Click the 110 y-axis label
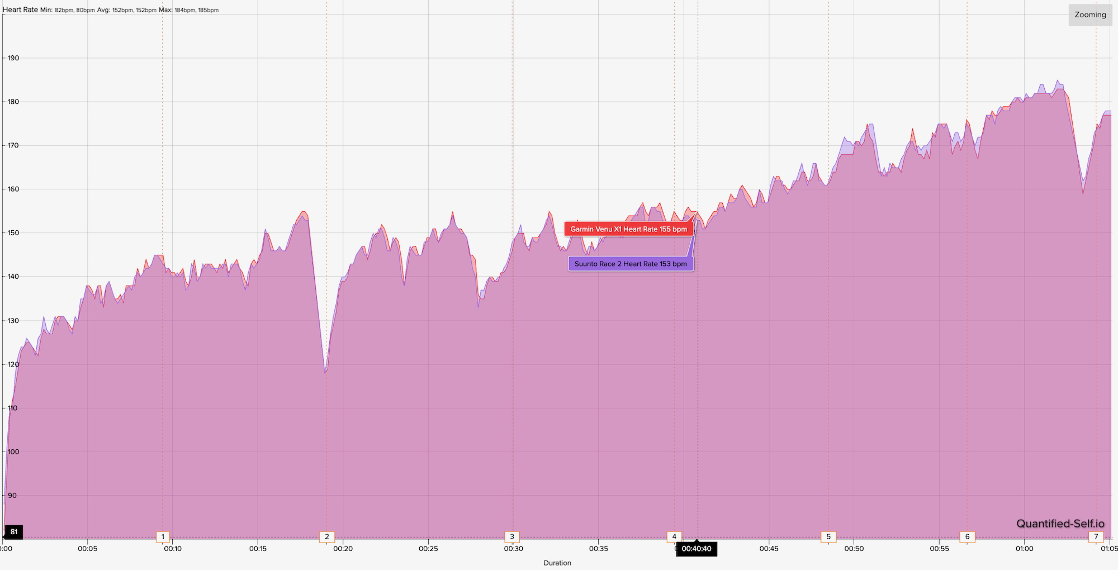 (13, 408)
